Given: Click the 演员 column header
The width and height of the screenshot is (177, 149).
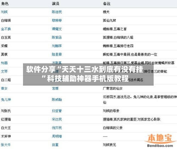Looking at the screenshot, I should tap(56, 4).
